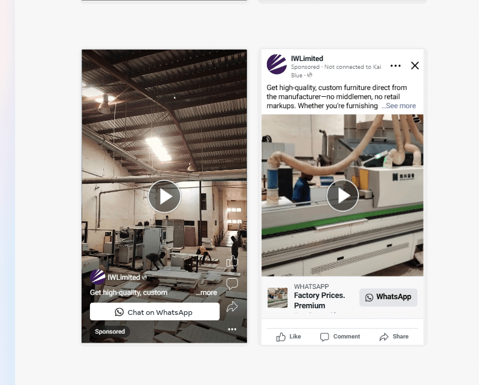Share the IWLimited feed post
Viewport: 479px width, 385px height.
click(x=394, y=337)
